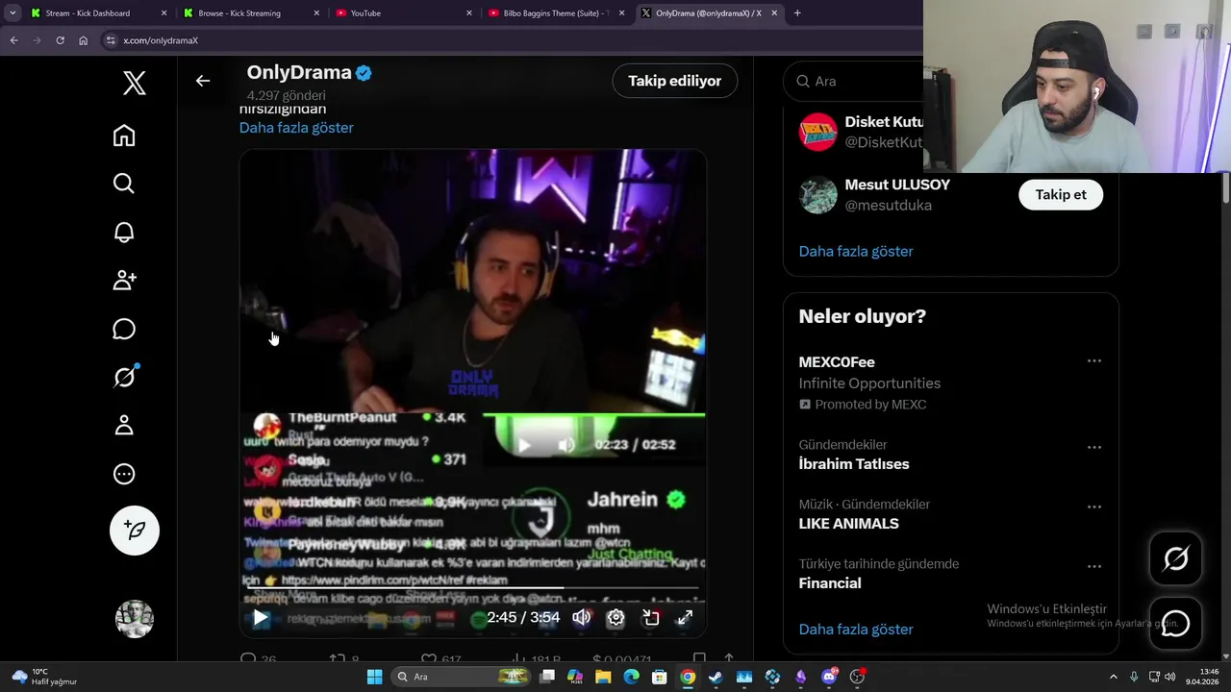Open Disket Kutusu's profile avatar
Viewport: 1231px width, 692px height.
tap(818, 132)
